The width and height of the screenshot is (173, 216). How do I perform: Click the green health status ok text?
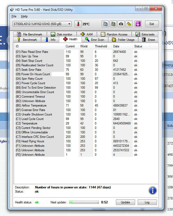pyautogui.click(x=37, y=202)
